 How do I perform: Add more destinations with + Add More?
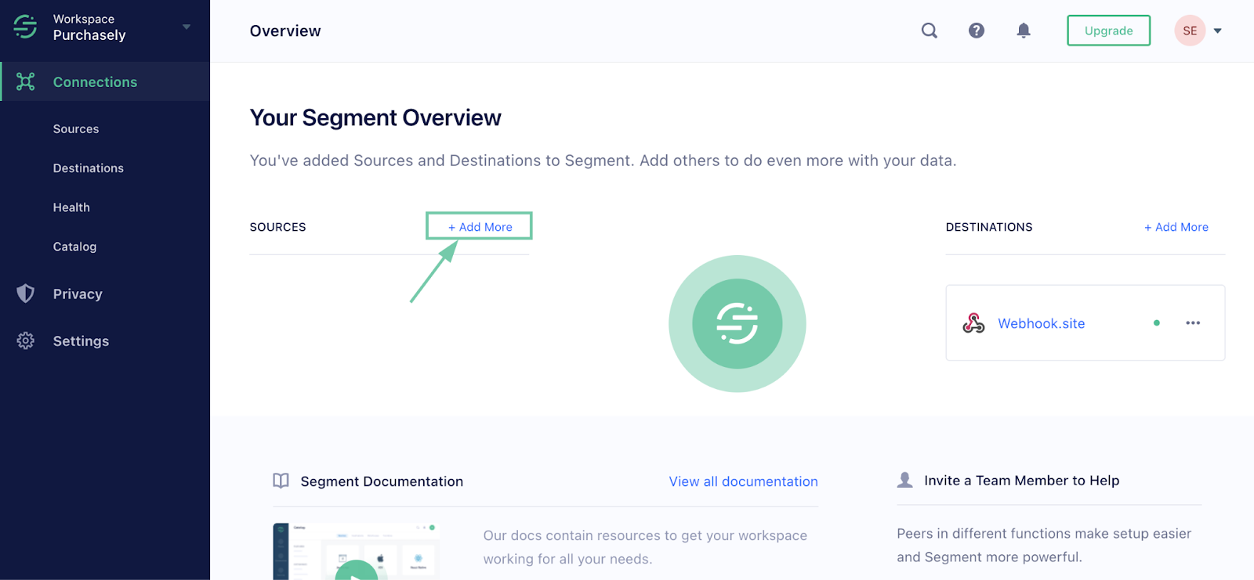tap(1176, 227)
